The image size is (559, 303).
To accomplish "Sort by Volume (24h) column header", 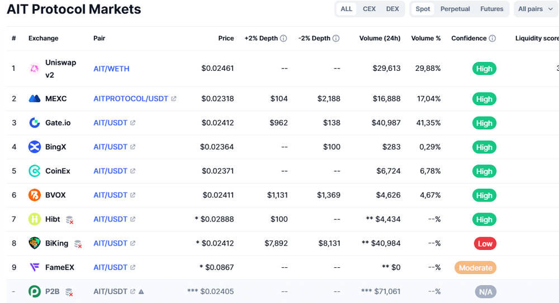I will 380,38.
